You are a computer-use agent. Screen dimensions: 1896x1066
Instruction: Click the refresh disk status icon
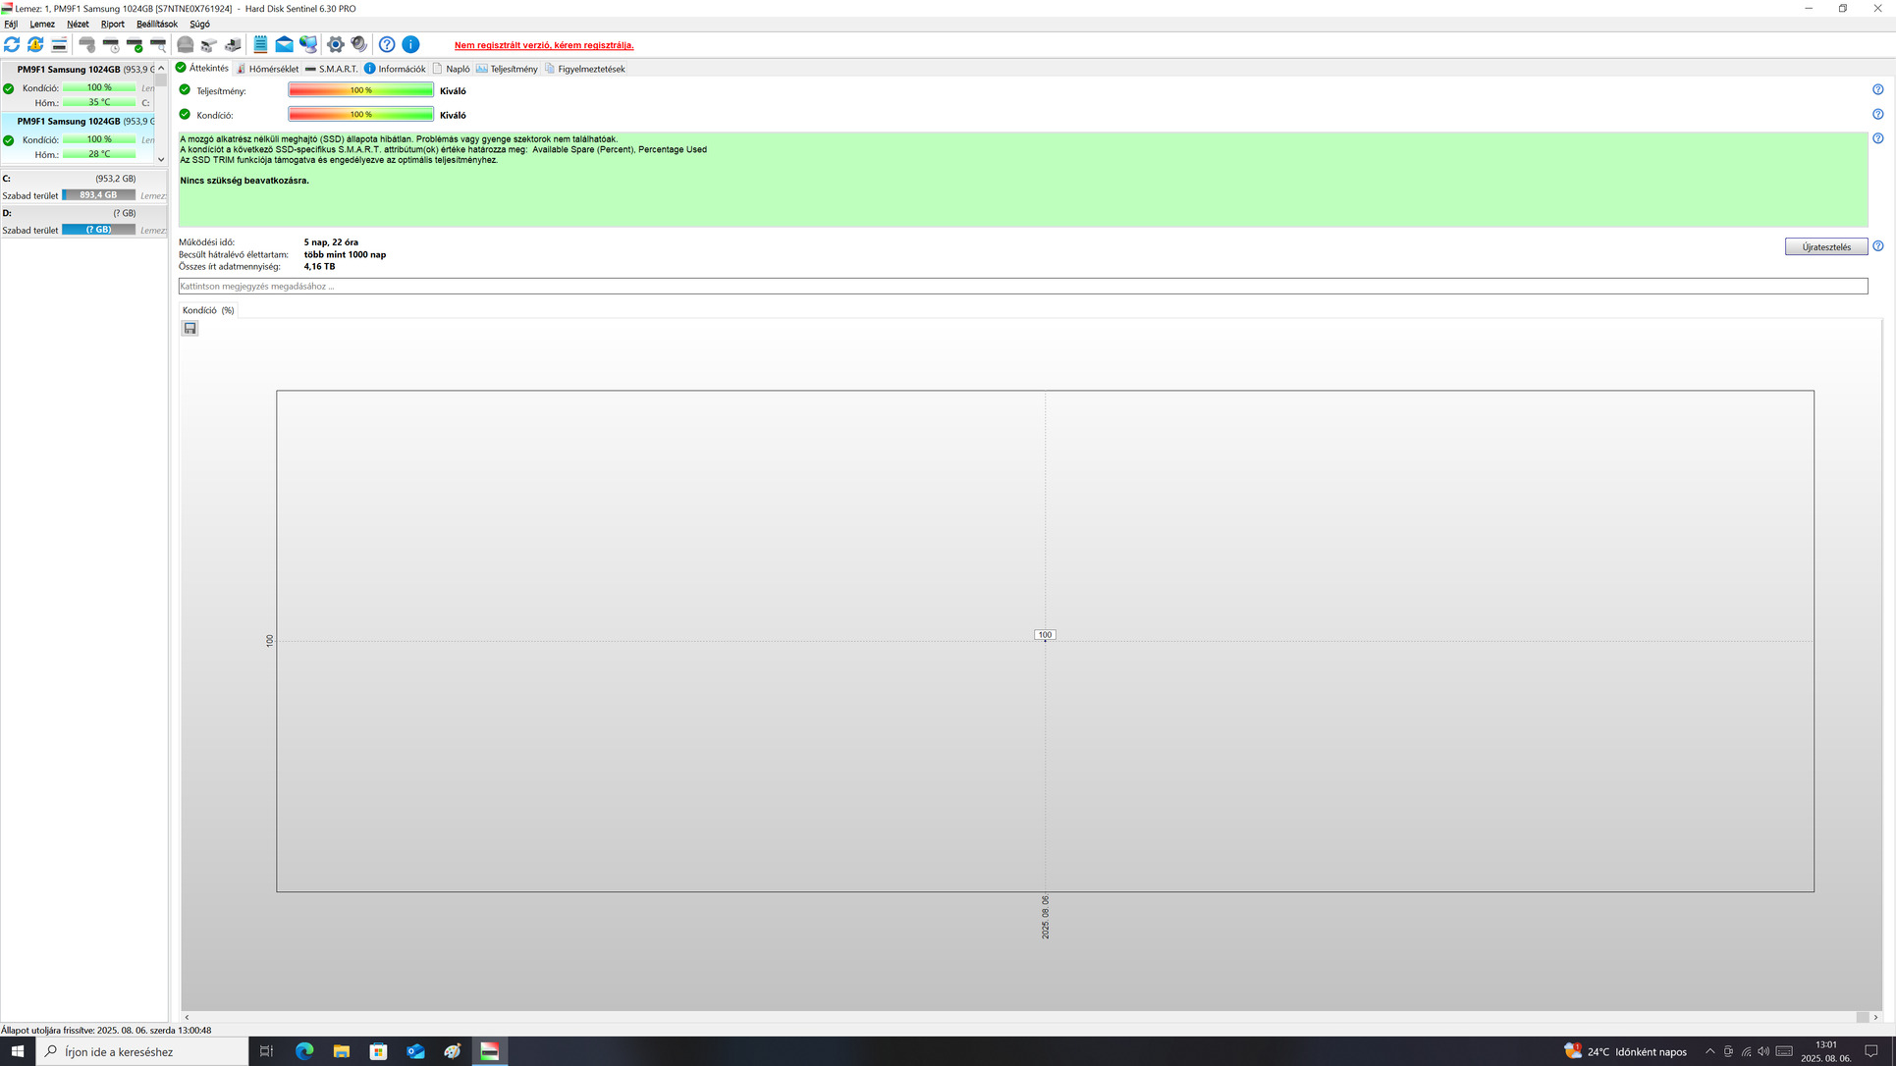[x=12, y=45]
